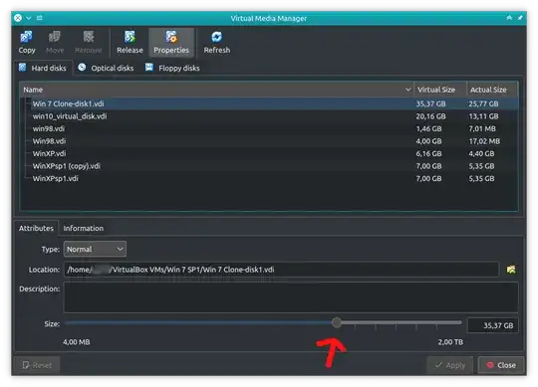The height and width of the screenshot is (387, 538).
Task: Click the size value field showing 35,37 GB
Action: (493, 325)
